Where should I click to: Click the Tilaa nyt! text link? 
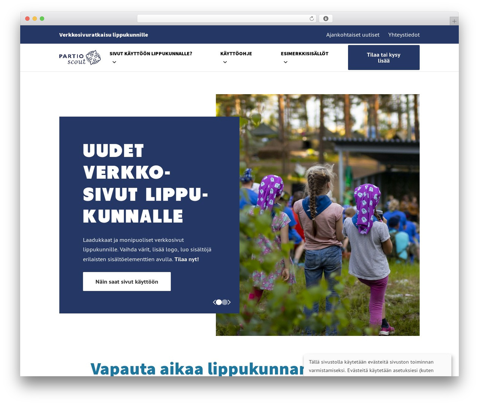tap(186, 259)
